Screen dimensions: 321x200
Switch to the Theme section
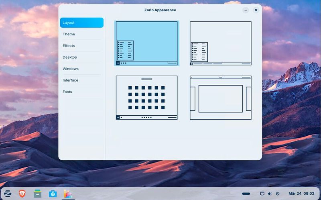[82, 34]
